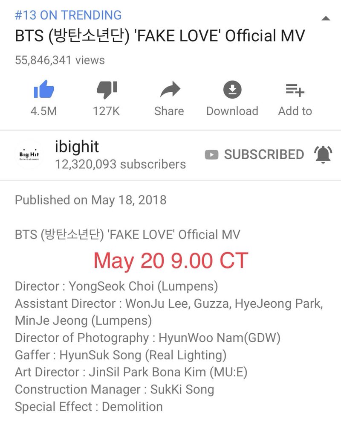Open the #13 ON TRENDING link
Viewport: 341px width, 437px height.
click(68, 15)
